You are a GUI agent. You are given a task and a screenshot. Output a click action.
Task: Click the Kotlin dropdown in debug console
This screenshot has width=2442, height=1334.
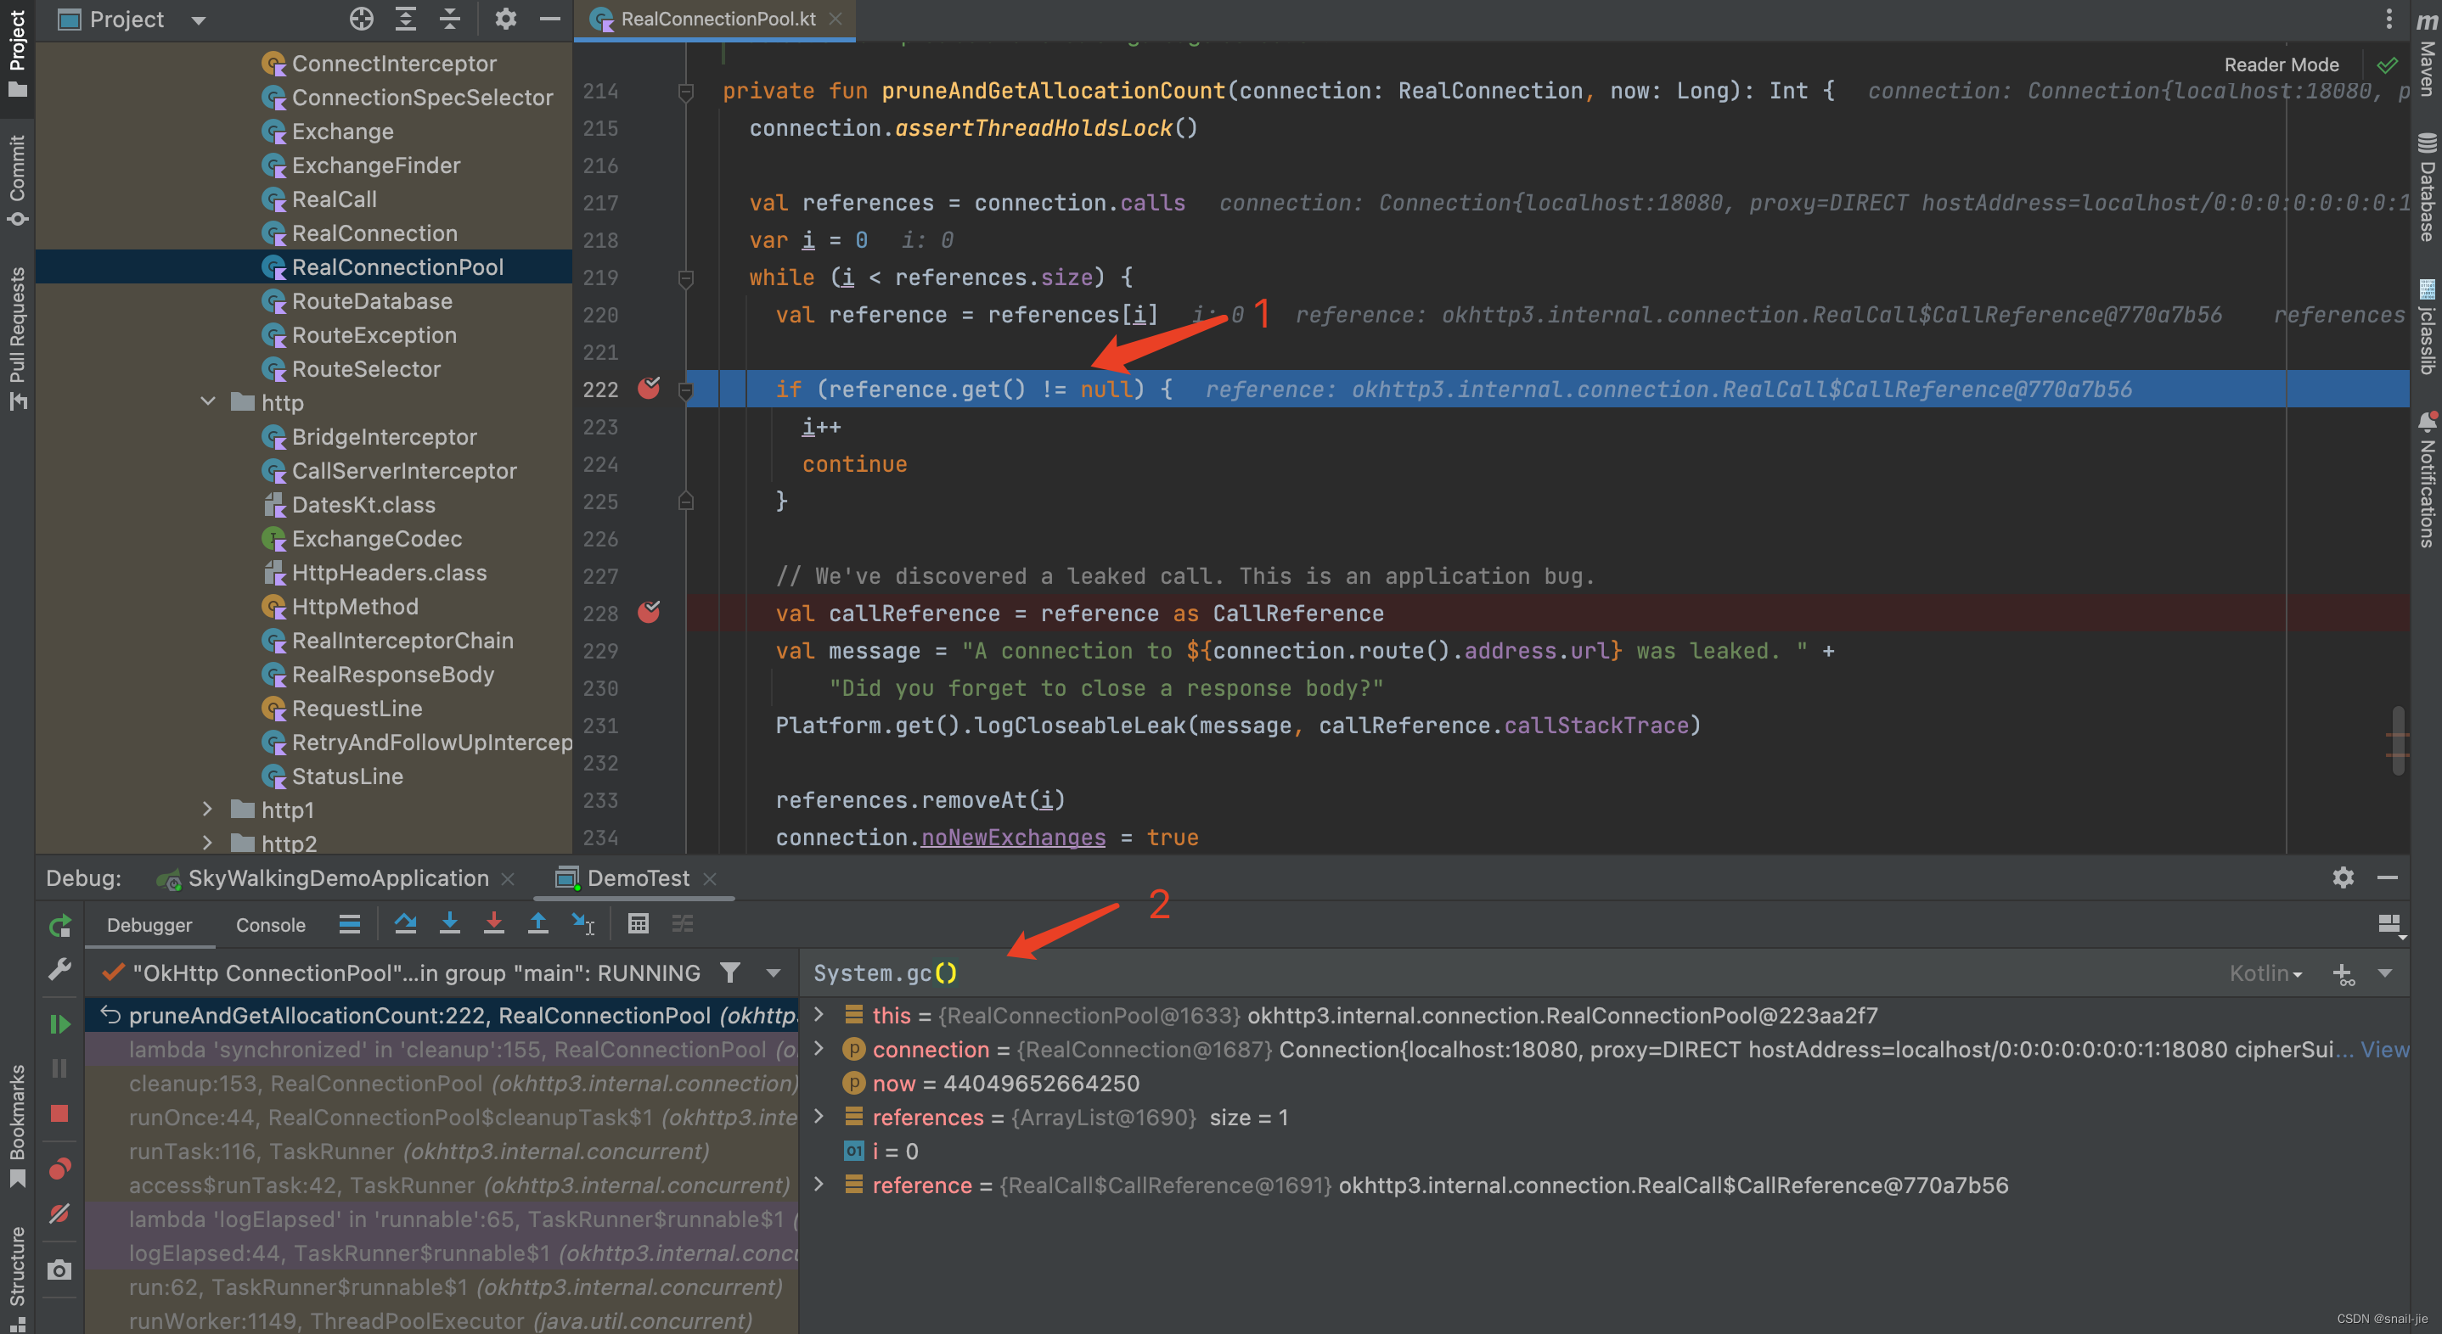(x=2273, y=971)
